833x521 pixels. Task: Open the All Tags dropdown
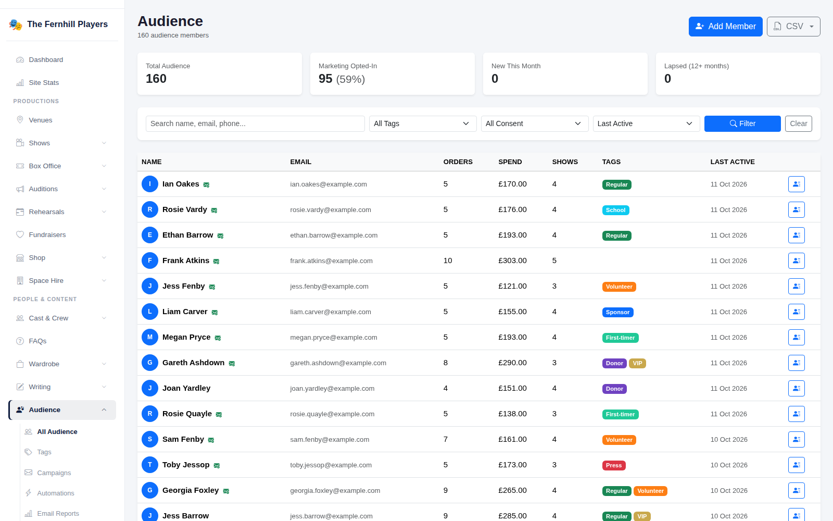[423, 123]
